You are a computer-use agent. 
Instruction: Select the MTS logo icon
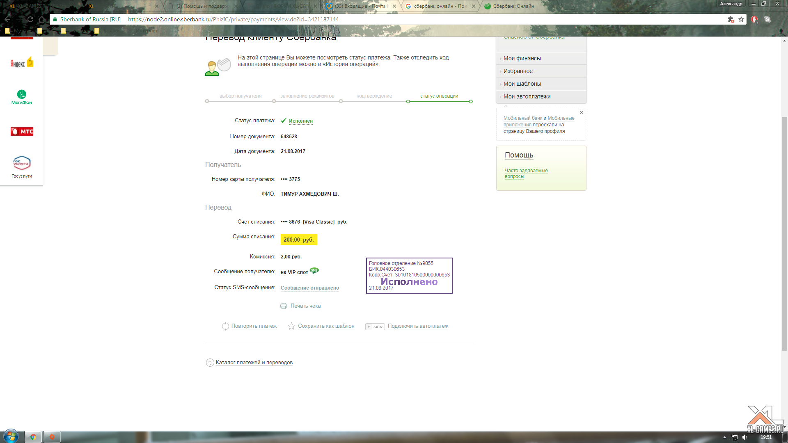click(22, 131)
